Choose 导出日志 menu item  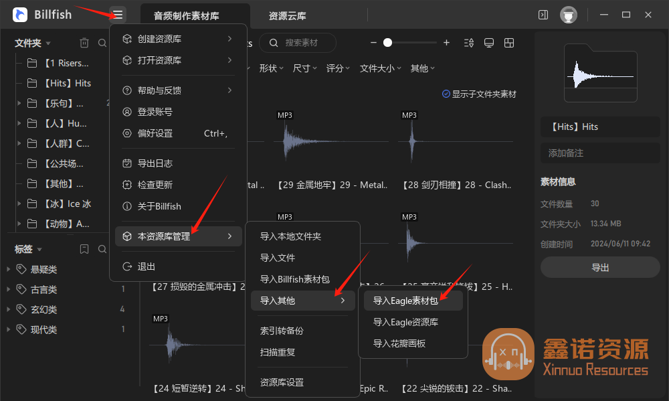pyautogui.click(x=179, y=163)
